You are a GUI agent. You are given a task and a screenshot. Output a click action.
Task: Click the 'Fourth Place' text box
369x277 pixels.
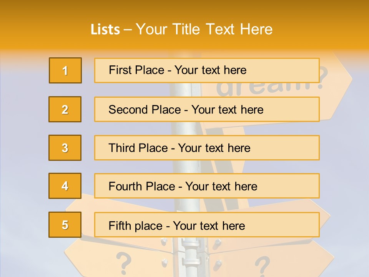pos(207,186)
